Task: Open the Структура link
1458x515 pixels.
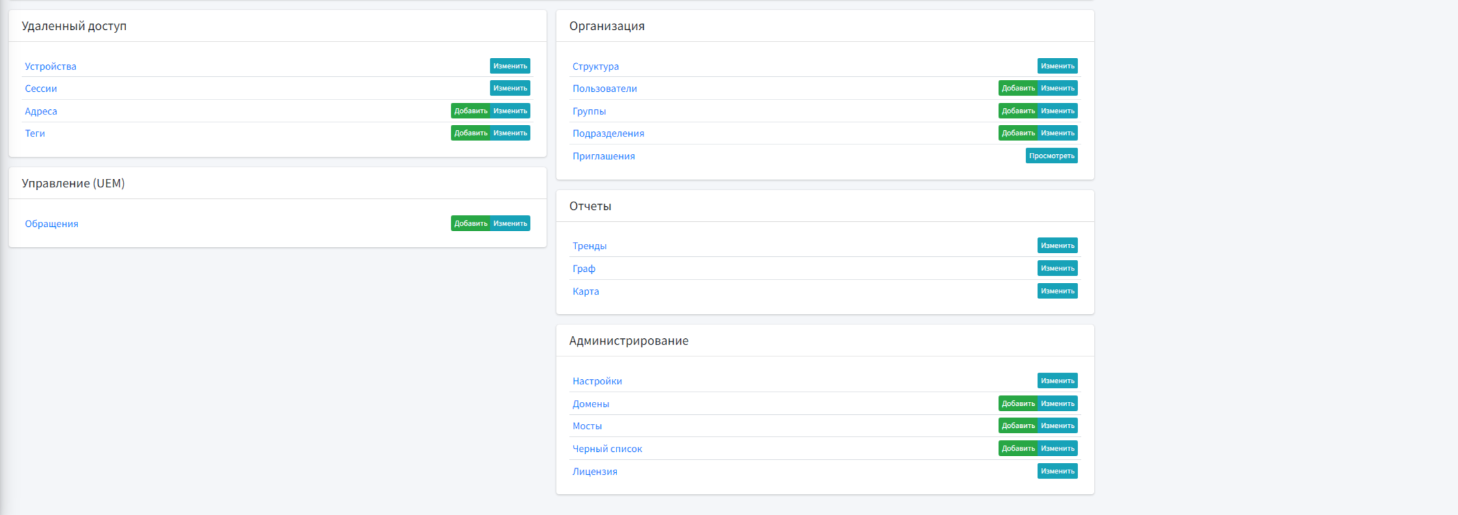Action: click(x=596, y=66)
